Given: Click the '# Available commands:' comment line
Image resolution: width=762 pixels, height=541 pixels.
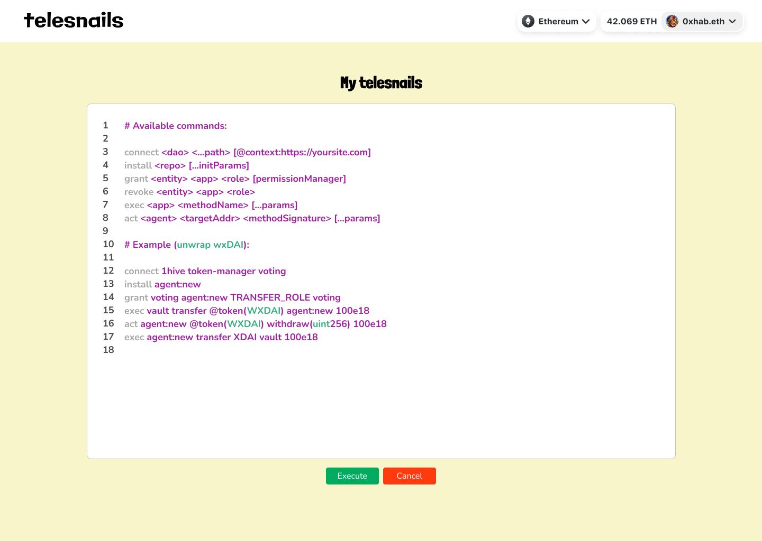Looking at the screenshot, I should coord(176,126).
